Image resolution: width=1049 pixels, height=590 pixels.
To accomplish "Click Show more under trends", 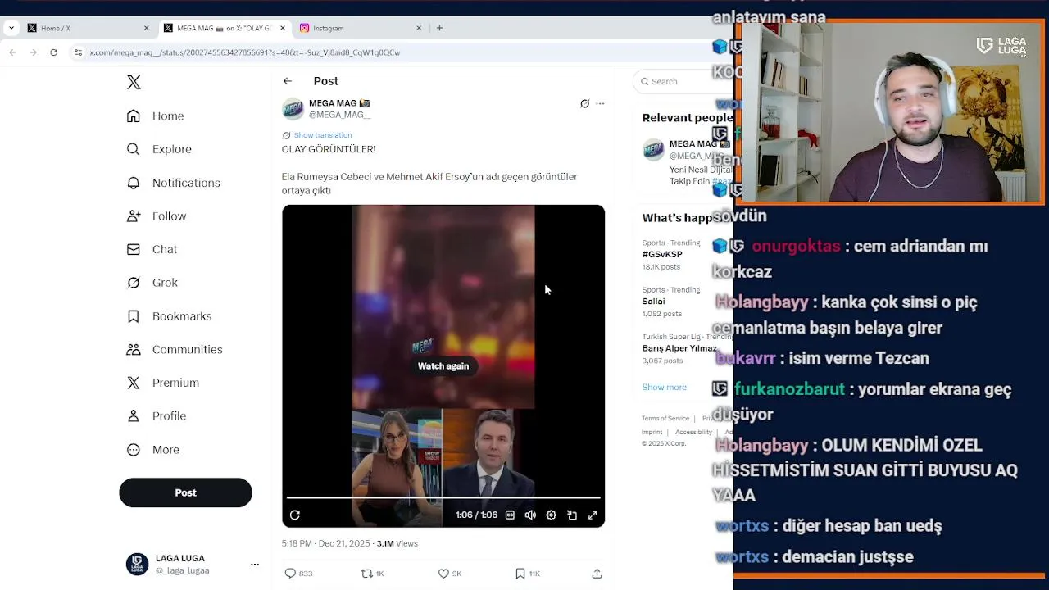I will tap(664, 388).
